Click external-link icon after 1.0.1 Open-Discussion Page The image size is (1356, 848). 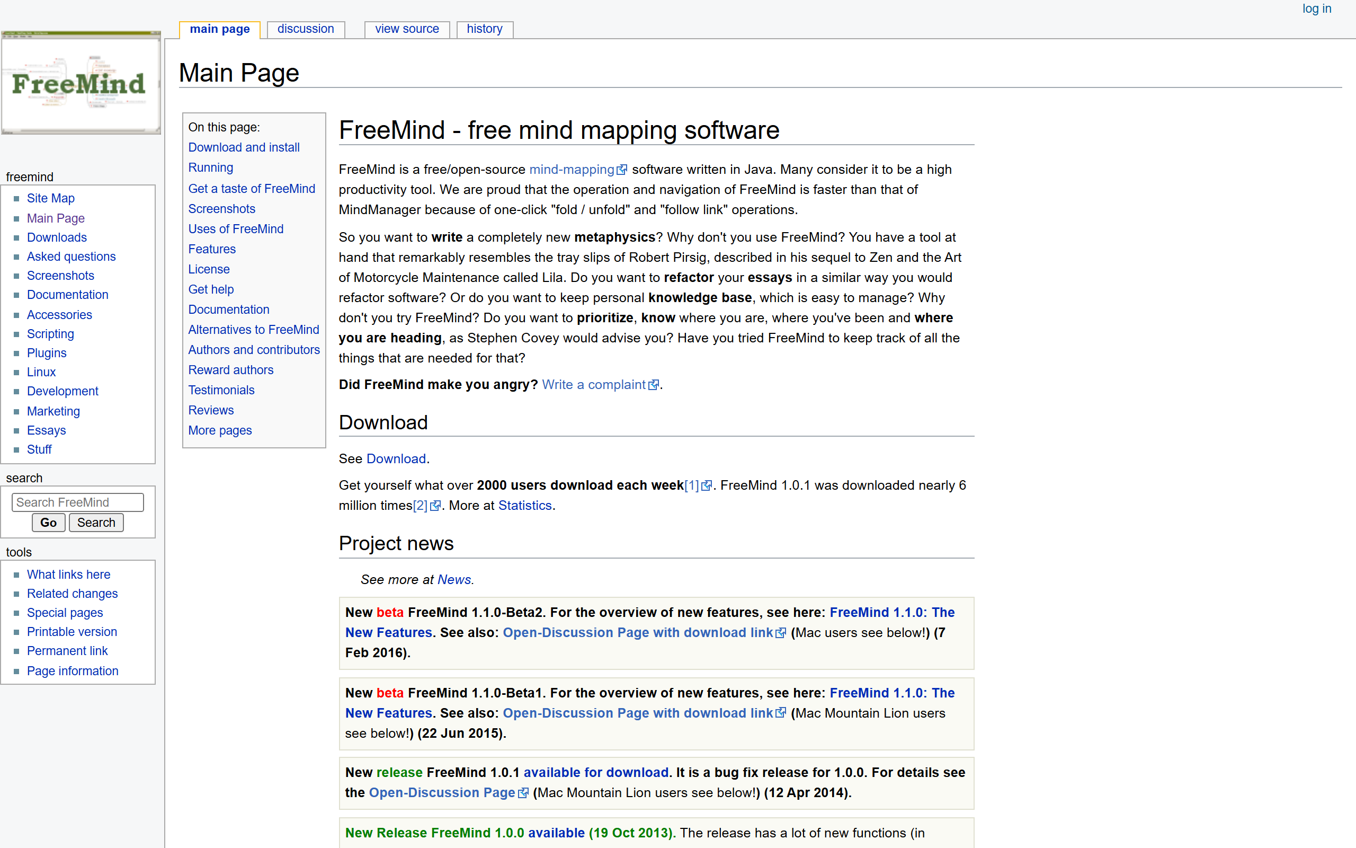(x=523, y=793)
